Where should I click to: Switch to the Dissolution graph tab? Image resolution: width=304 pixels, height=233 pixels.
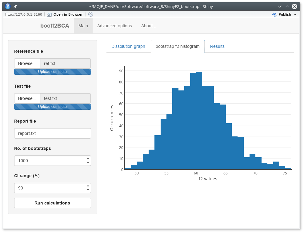click(x=128, y=46)
